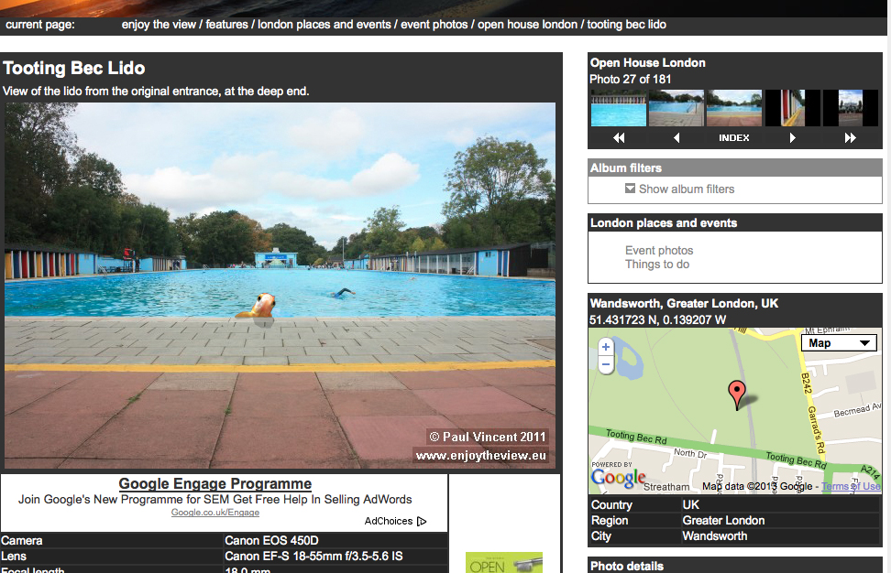891x573 pixels.
Task: Open the map's Terms of Use link
Action: click(851, 487)
